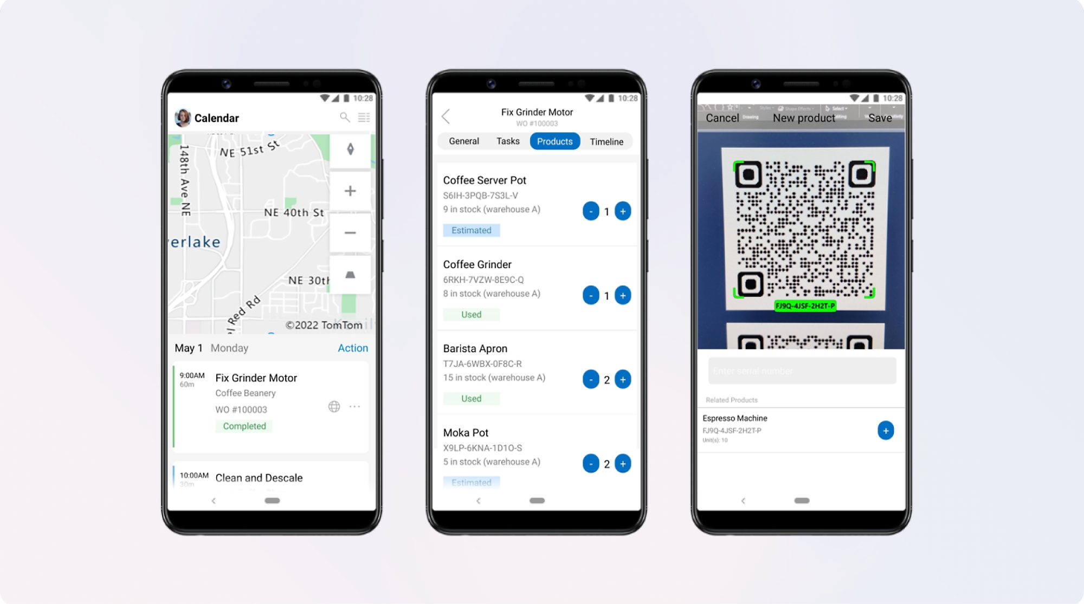Increase Coffee Server Pot quantity with plus button
The height and width of the screenshot is (604, 1084).
pos(623,211)
